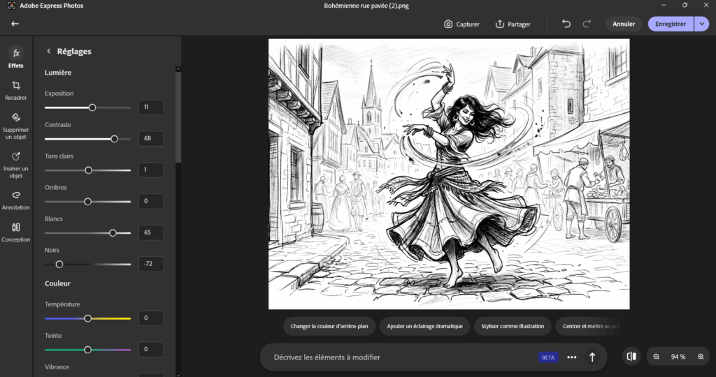Click the Capturer camera button
The image size is (716, 377).
point(461,24)
